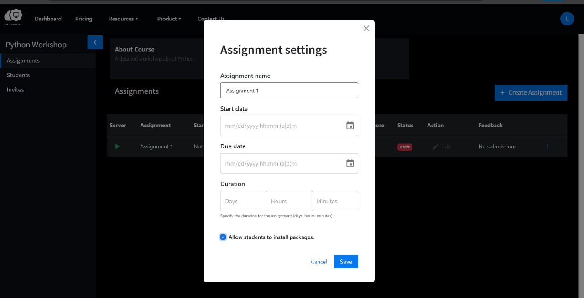Click the Server column header
Screen dimensions: 584x298
pyautogui.click(x=118, y=125)
